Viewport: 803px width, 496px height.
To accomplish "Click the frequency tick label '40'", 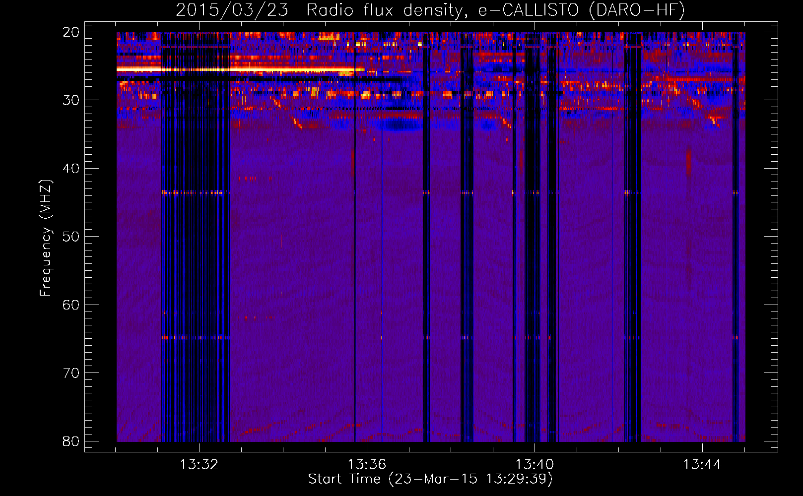I will pos(71,169).
